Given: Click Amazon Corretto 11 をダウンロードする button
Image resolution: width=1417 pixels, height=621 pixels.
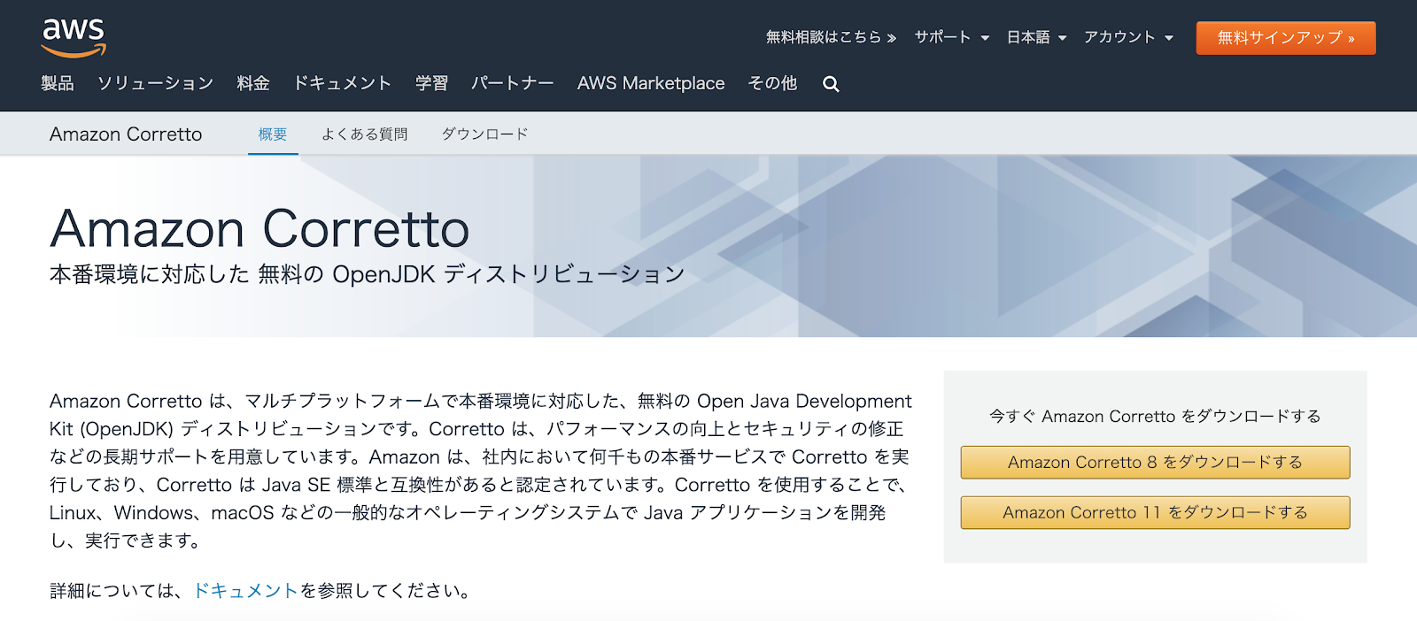Looking at the screenshot, I should click(1155, 513).
